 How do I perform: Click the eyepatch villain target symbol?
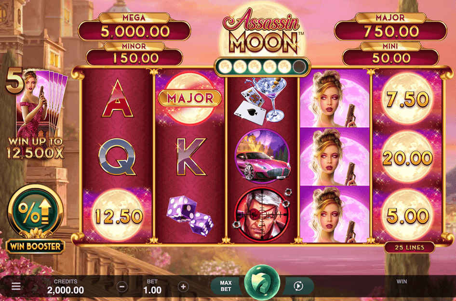tap(262, 214)
